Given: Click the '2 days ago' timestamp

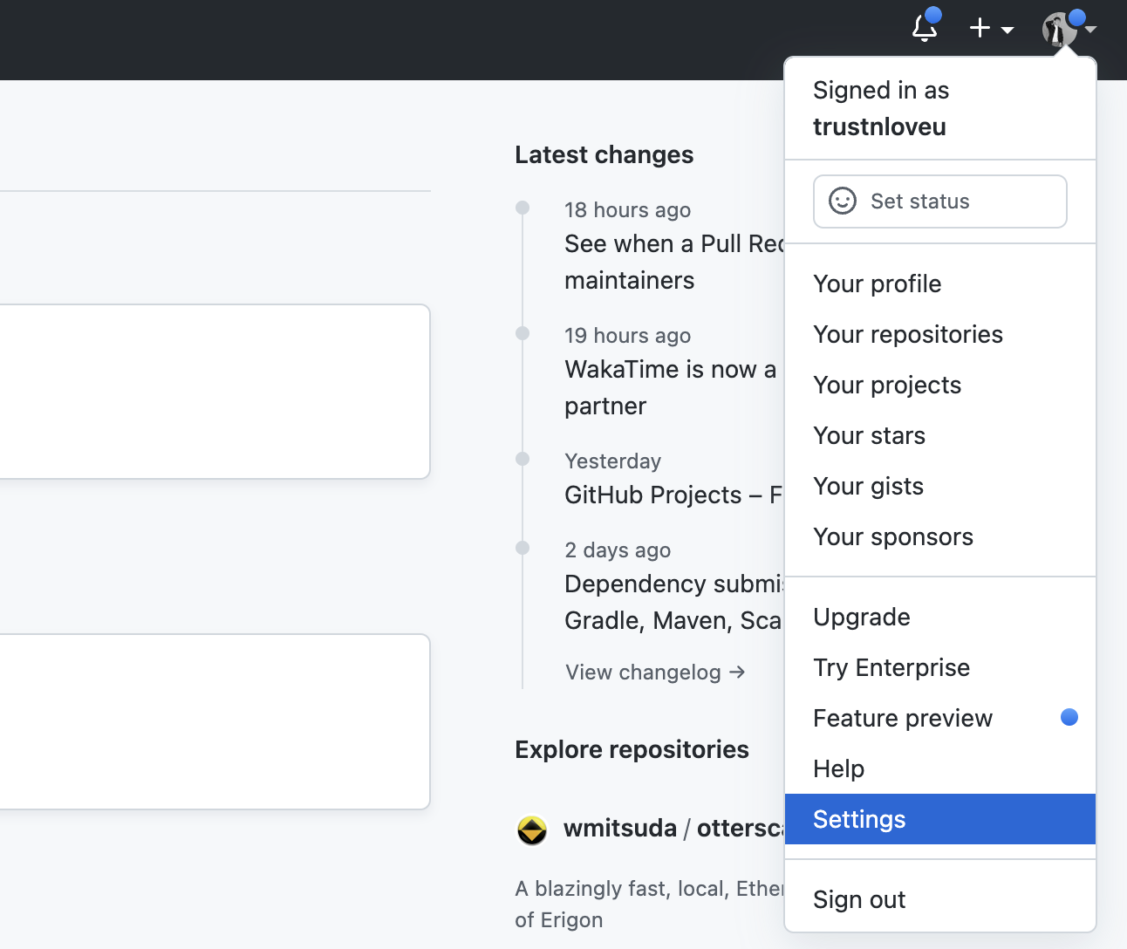Looking at the screenshot, I should tap(618, 550).
